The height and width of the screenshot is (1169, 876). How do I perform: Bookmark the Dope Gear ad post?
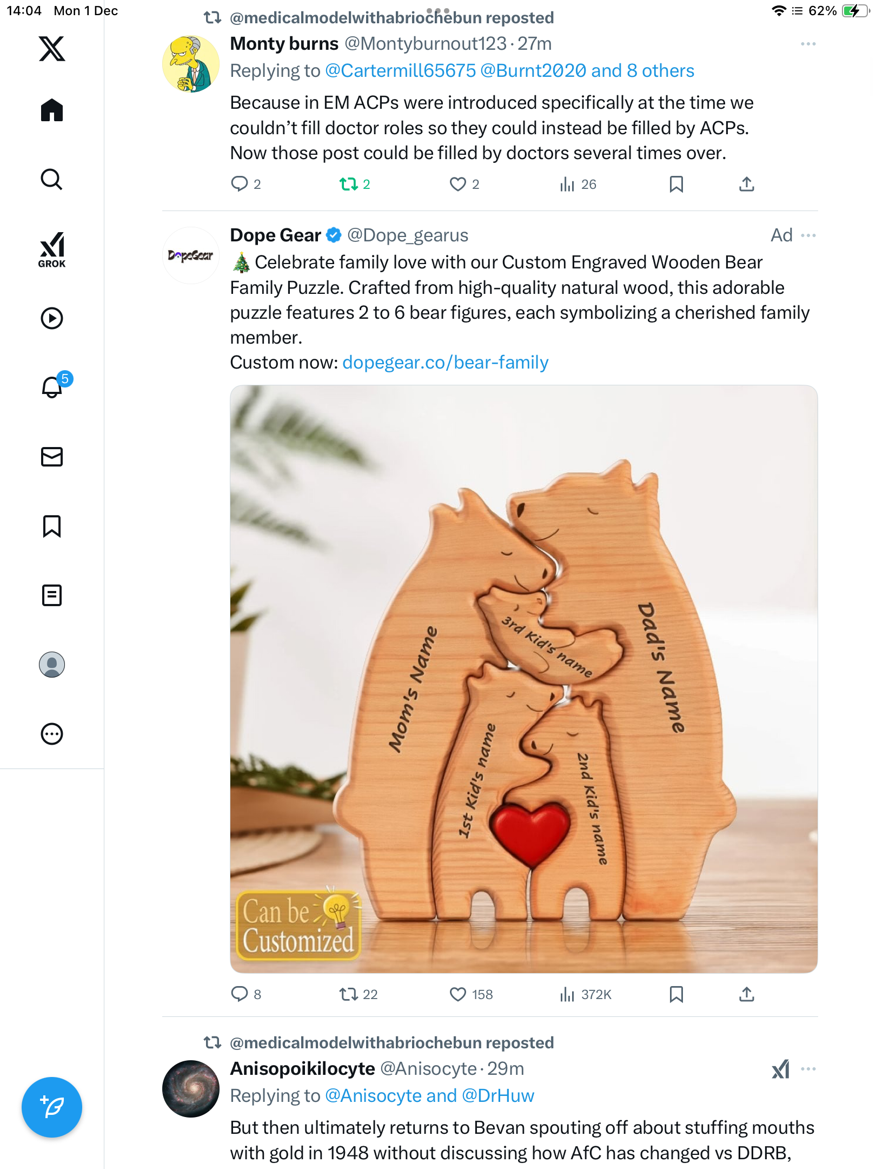point(676,994)
